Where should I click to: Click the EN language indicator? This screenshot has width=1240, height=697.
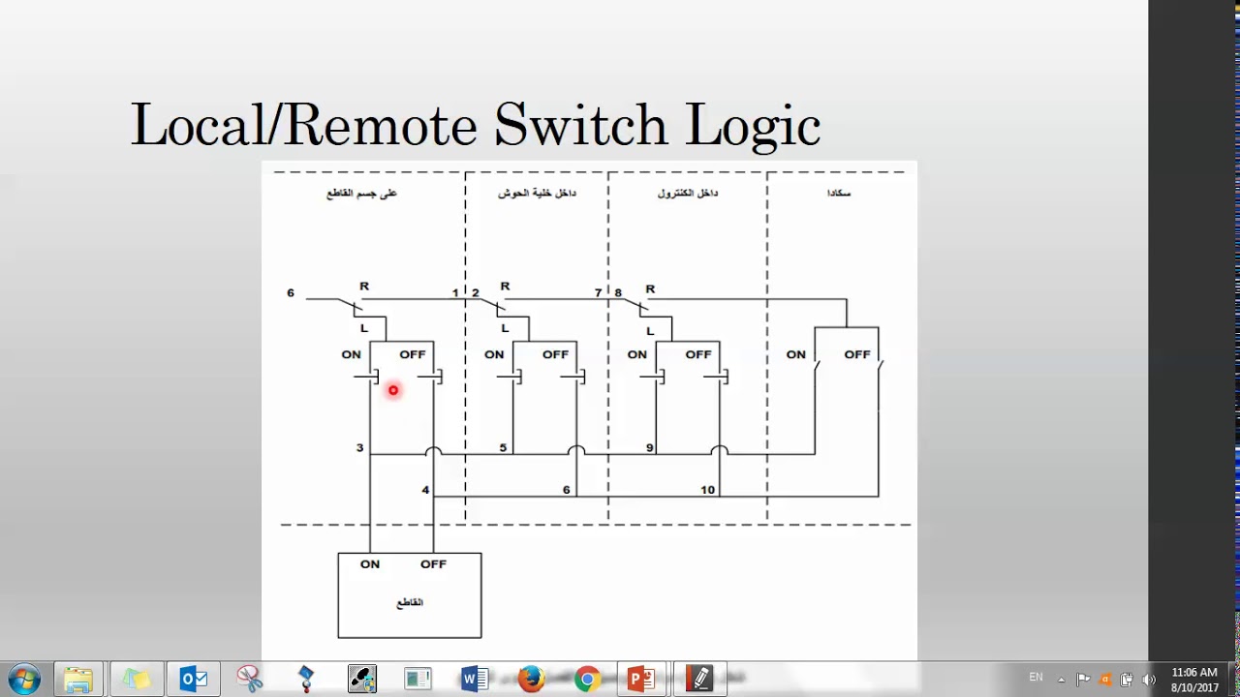[x=1036, y=678]
